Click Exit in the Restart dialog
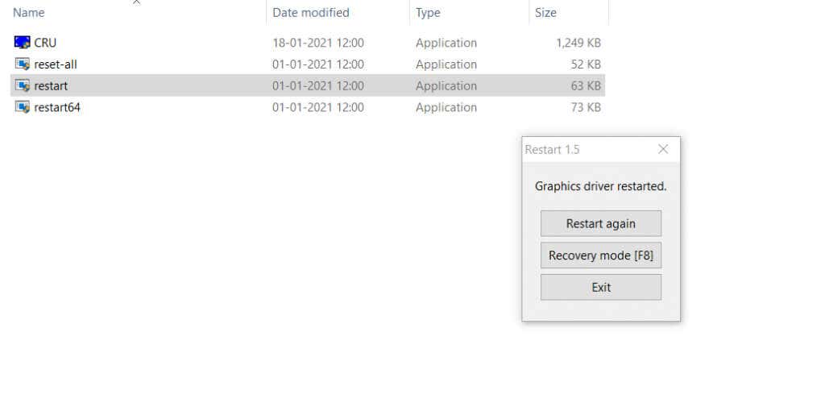 pos(601,287)
